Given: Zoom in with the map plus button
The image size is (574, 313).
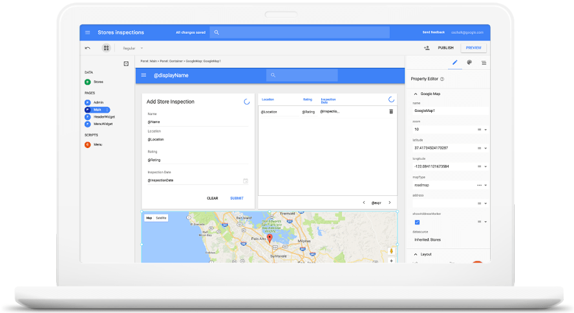Looking at the screenshot, I should pos(391,261).
